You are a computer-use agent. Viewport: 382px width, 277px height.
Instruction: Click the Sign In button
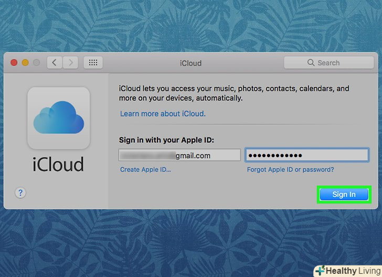[x=344, y=195]
